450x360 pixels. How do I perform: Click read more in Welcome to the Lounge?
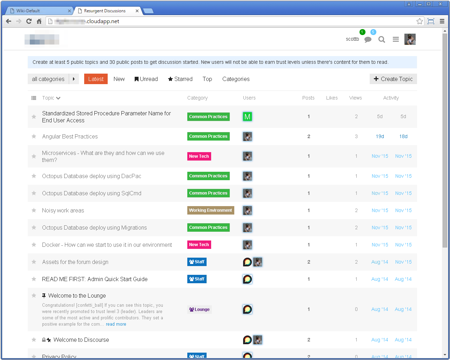116,324
